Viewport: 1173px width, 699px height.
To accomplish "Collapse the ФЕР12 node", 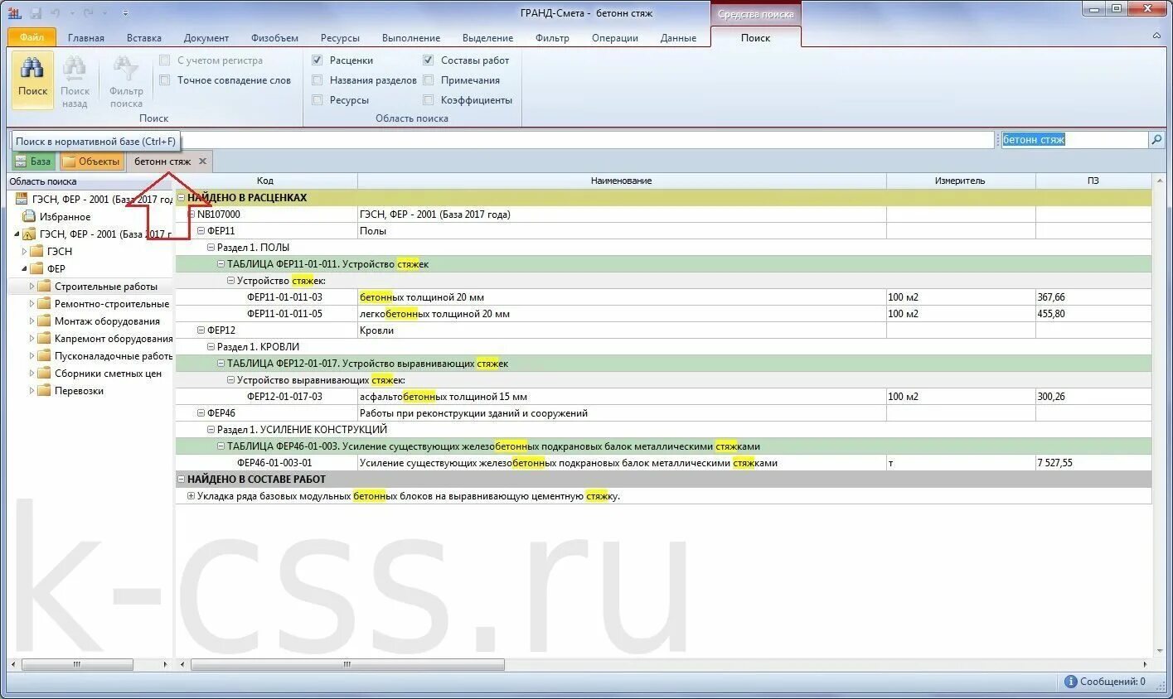I will click(x=201, y=330).
